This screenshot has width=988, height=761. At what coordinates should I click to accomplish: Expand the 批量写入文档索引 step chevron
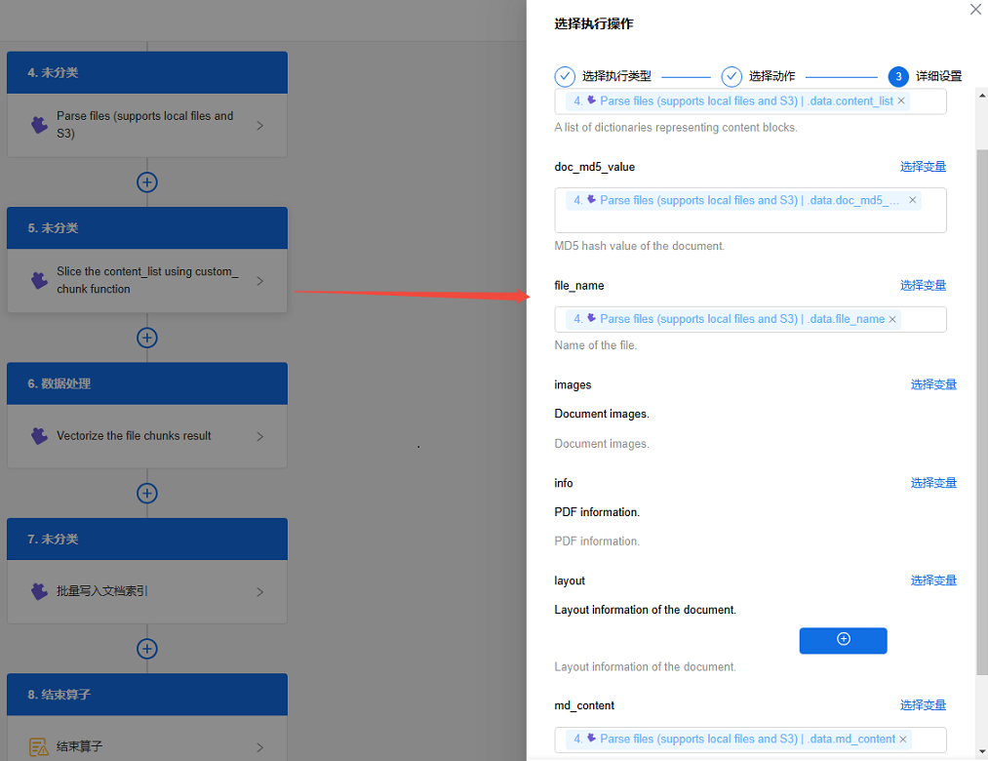point(259,592)
